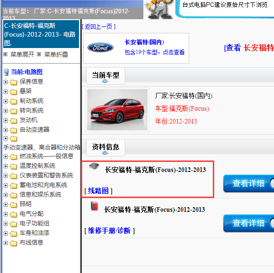Open the 长安福特(国内) brand link
This screenshot has height=273, width=274.
[144, 42]
